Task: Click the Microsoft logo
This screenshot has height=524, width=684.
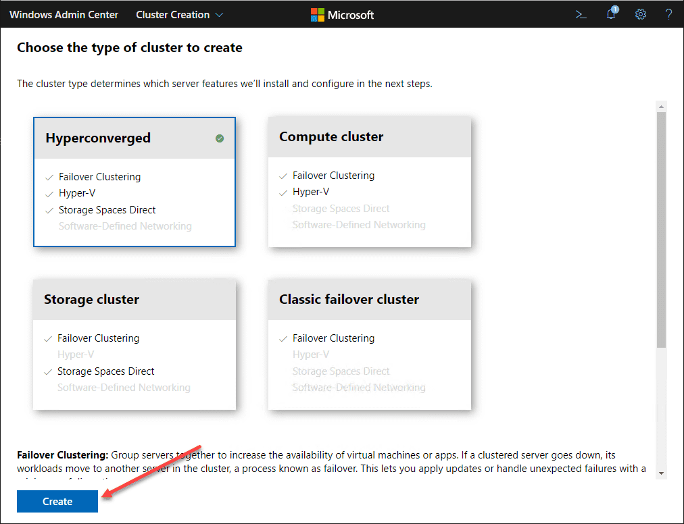Action: [x=342, y=14]
